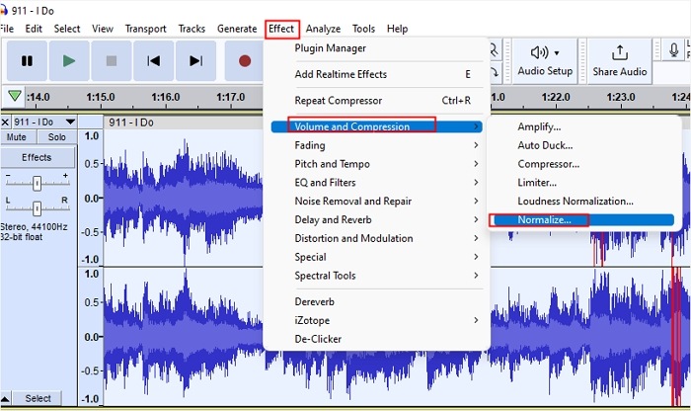Stop playback with the Stop button

pyautogui.click(x=111, y=61)
